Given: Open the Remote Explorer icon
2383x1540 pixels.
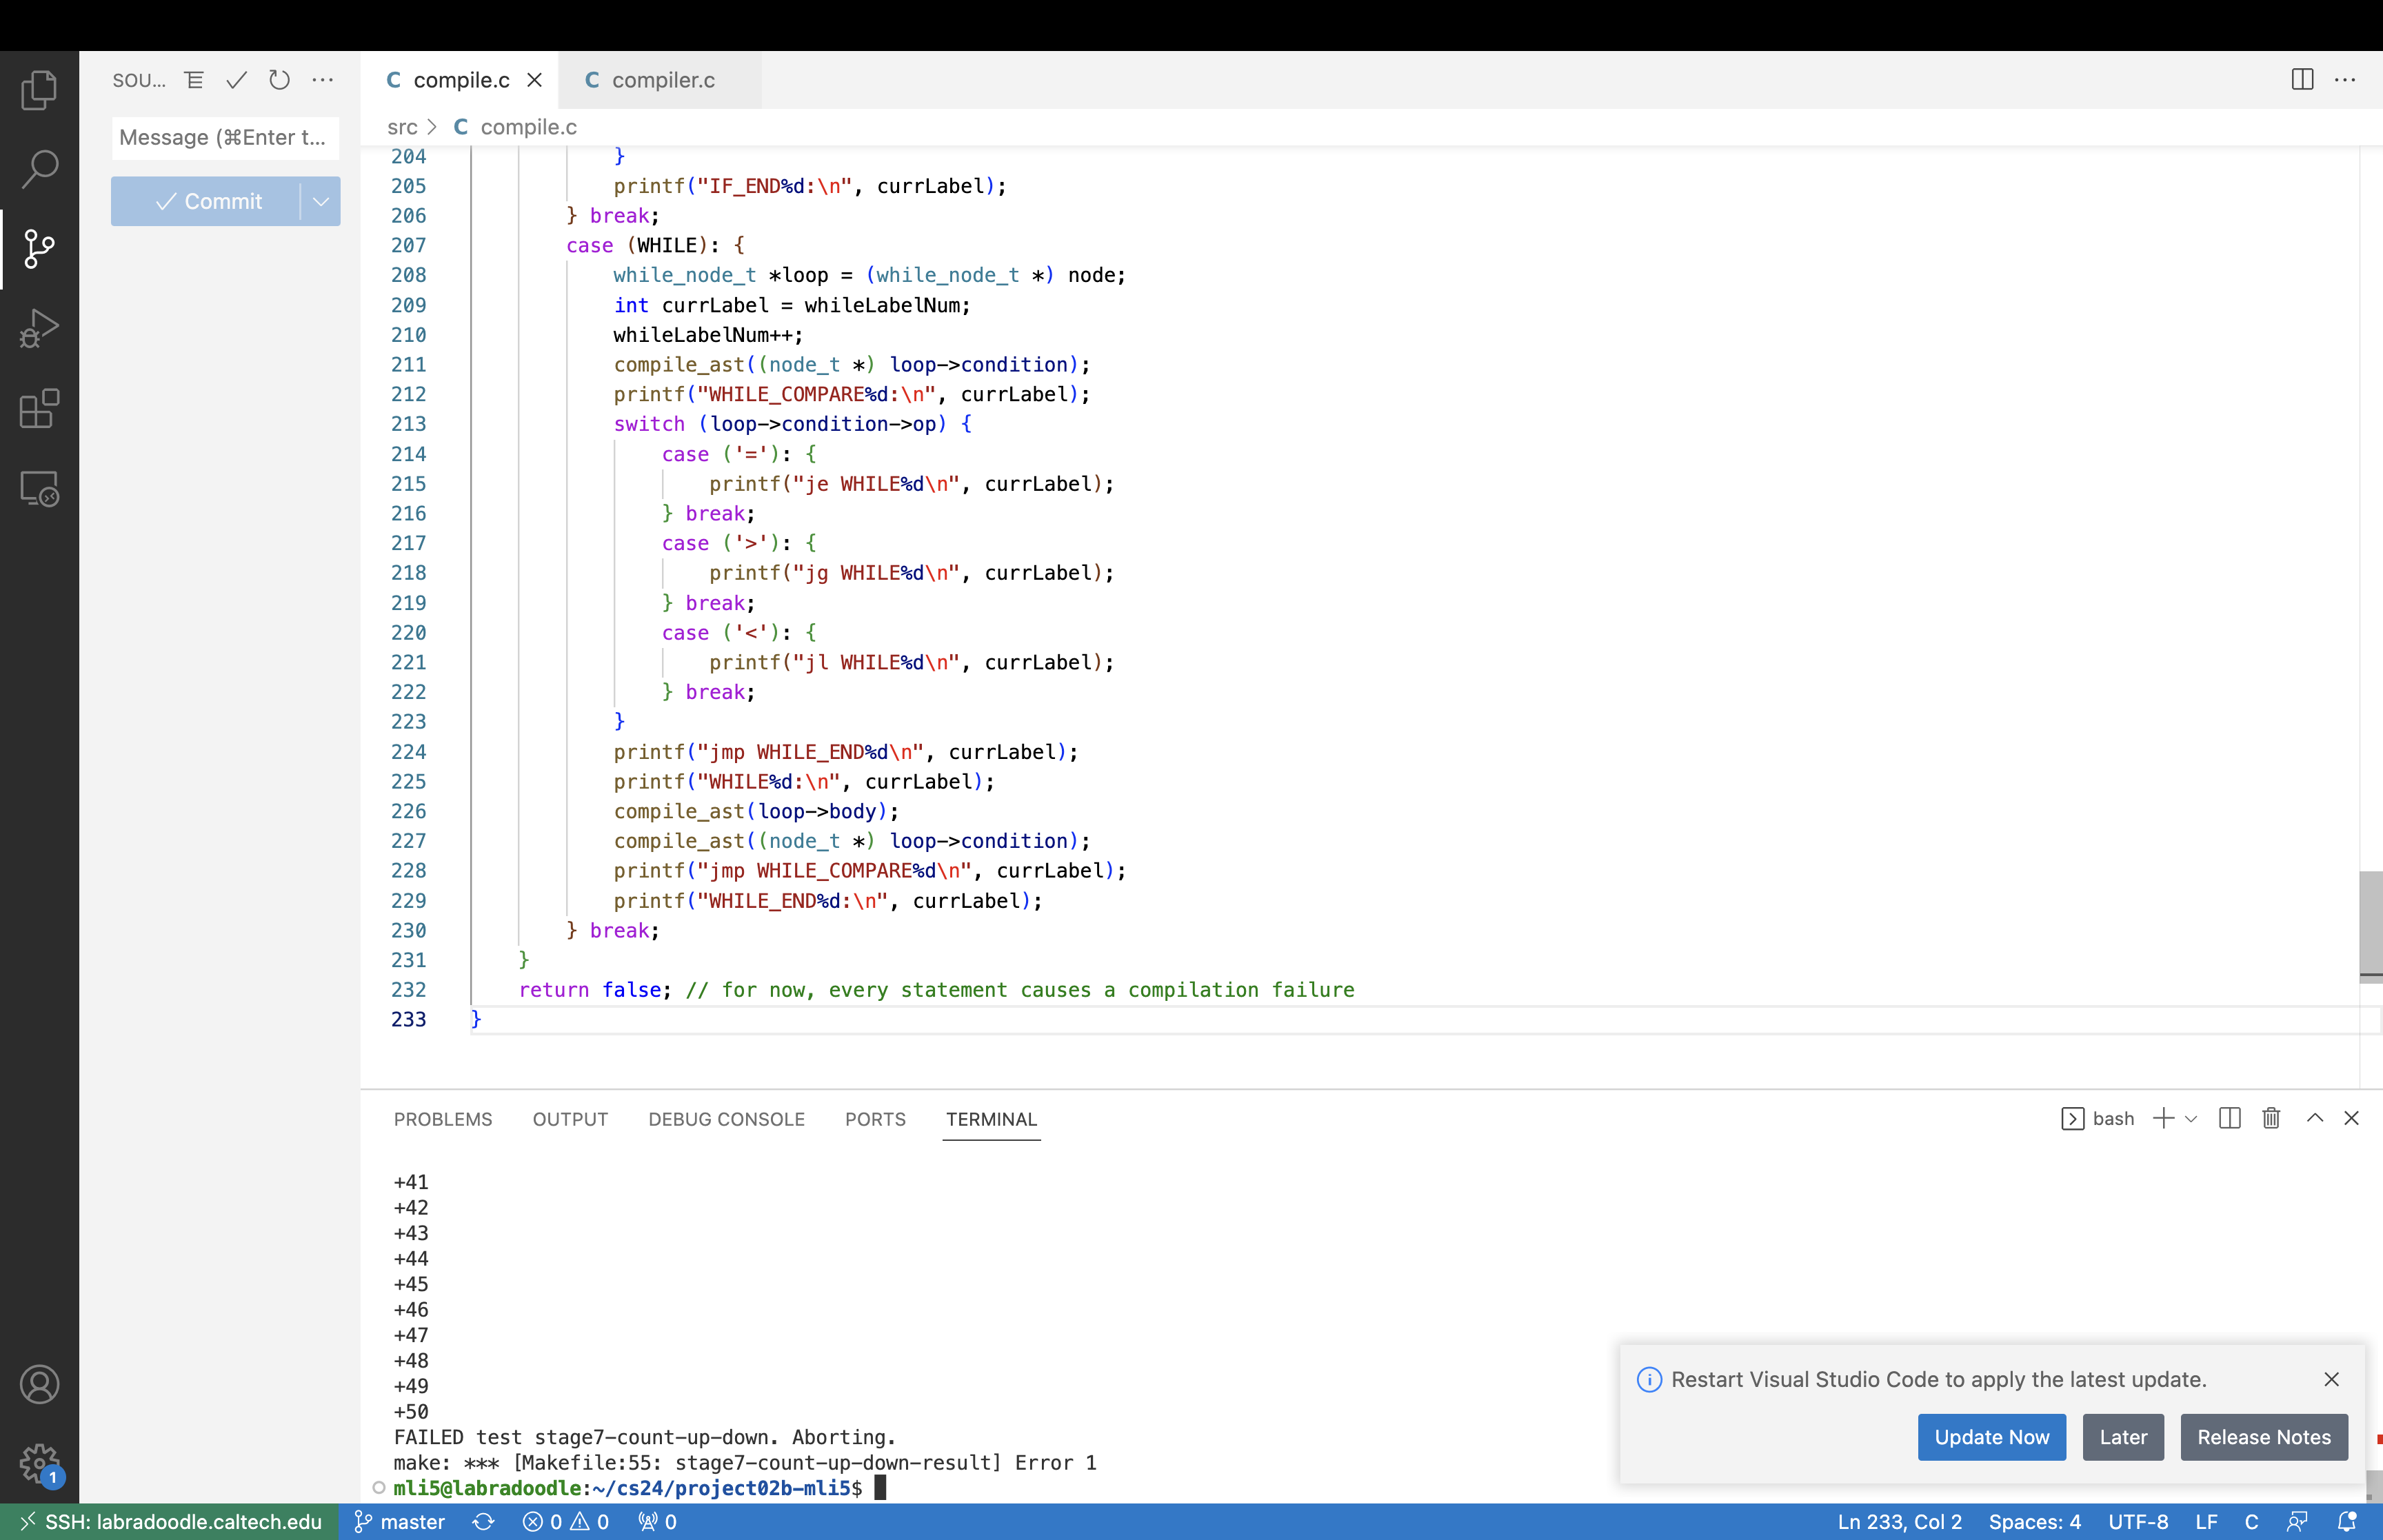Looking at the screenshot, I should 39,488.
